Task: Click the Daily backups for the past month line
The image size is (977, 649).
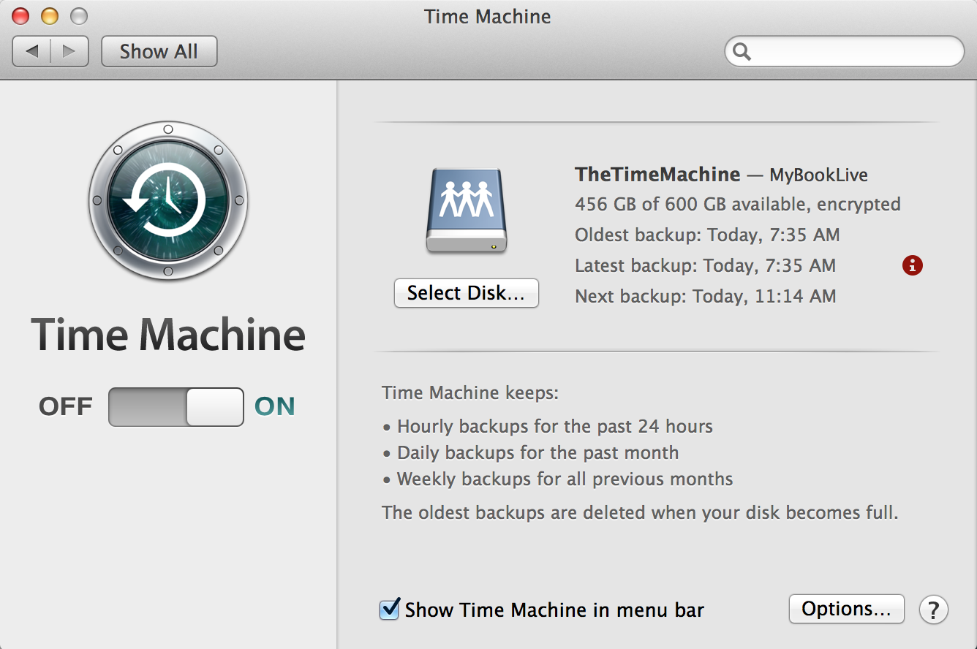Action: (530, 452)
